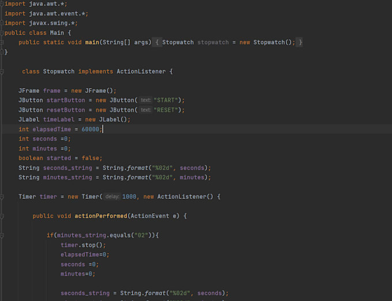Image resolution: width=392 pixels, height=301 pixels.
Task: Click on 'java.awt.event.*' import text
Action: click(56, 13)
